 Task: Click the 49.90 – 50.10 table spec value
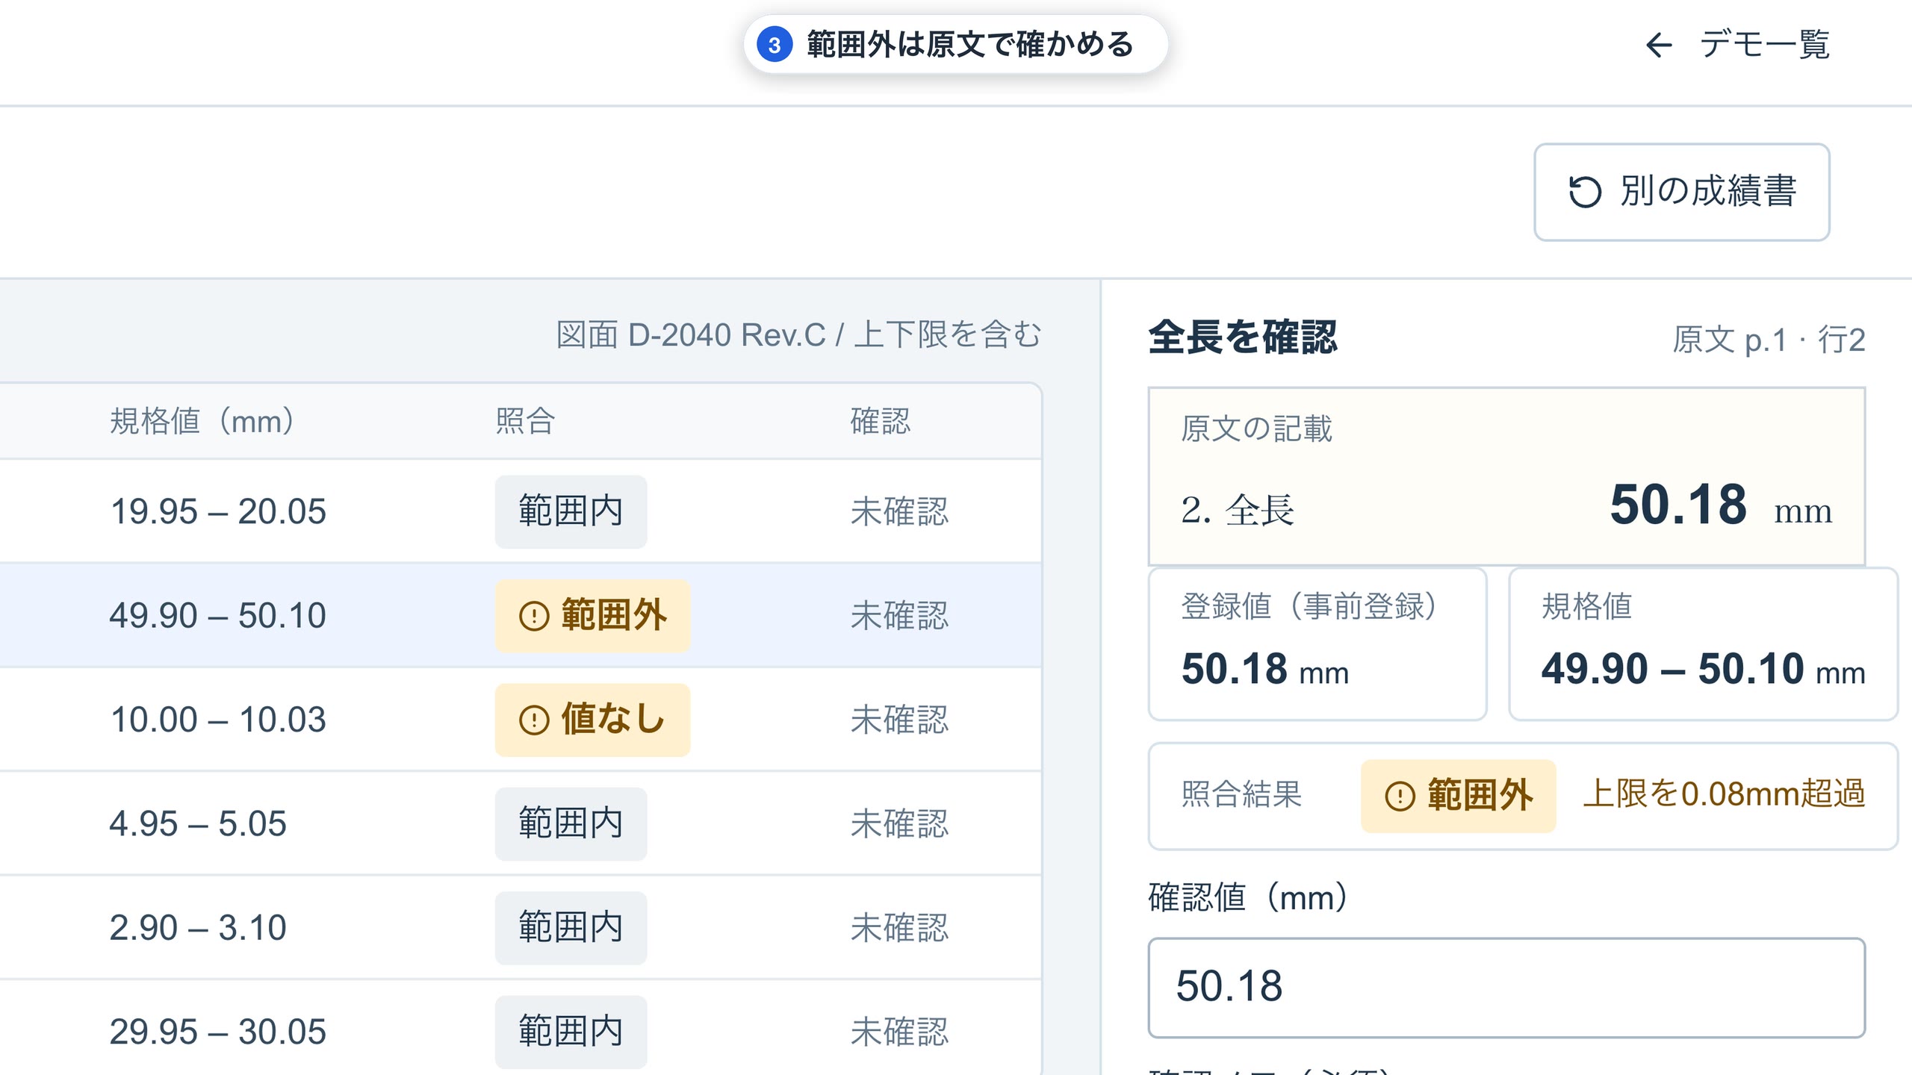coord(217,616)
